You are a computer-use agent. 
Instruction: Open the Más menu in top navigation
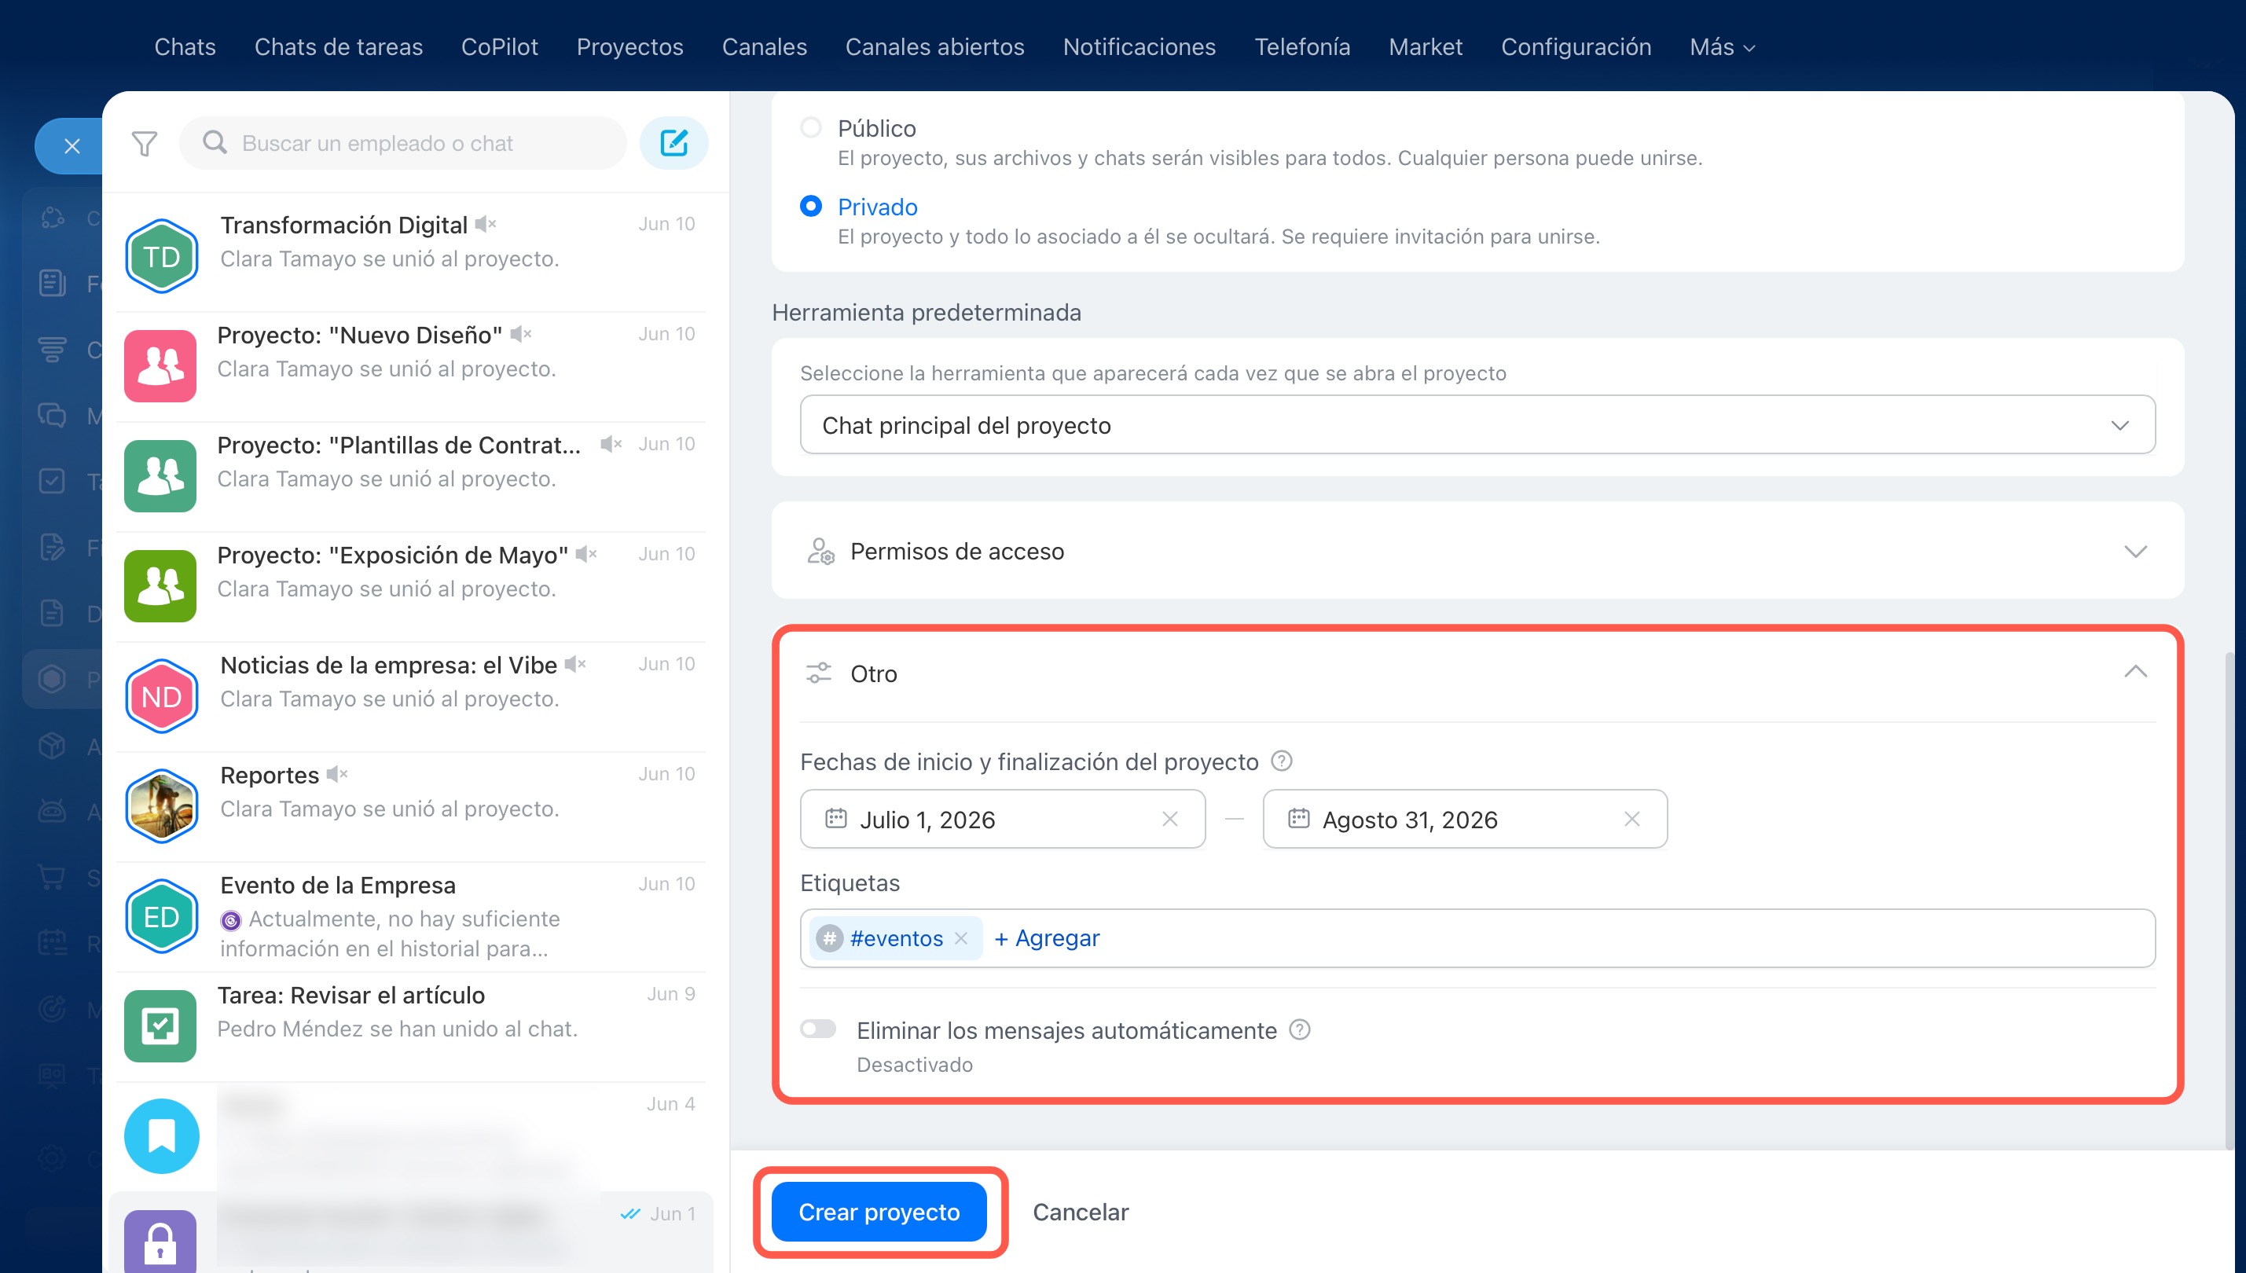1722,47
